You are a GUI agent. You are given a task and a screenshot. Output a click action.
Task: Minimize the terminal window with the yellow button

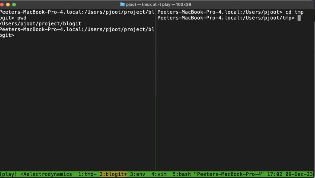[8, 4]
